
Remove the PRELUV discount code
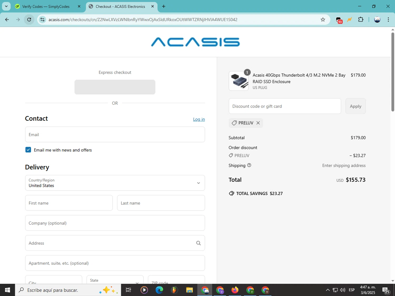click(258, 123)
